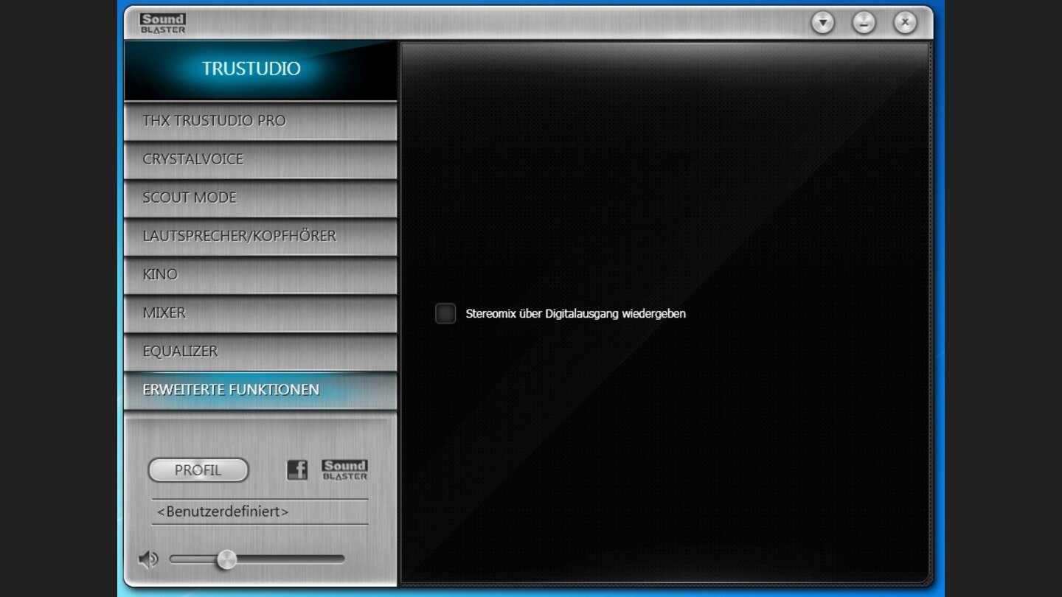The width and height of the screenshot is (1062, 597).
Task: Open the title bar dropdown arrow button
Action: click(822, 23)
